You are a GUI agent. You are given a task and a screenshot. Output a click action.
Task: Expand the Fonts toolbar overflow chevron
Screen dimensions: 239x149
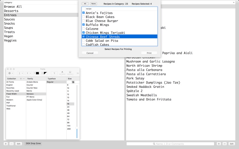pos(78,73)
